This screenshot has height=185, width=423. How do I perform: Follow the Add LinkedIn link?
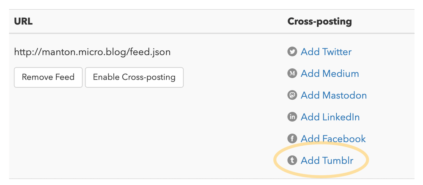tap(330, 117)
